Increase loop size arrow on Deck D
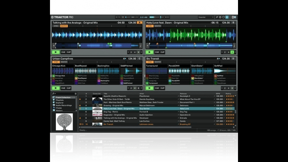 click(x=235, y=88)
